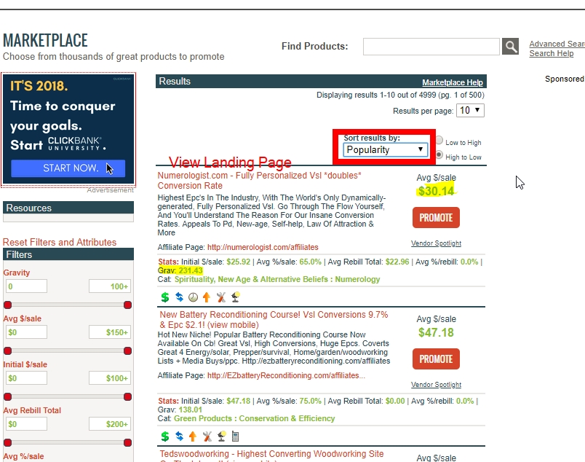Open the Search Help link

[551, 53]
